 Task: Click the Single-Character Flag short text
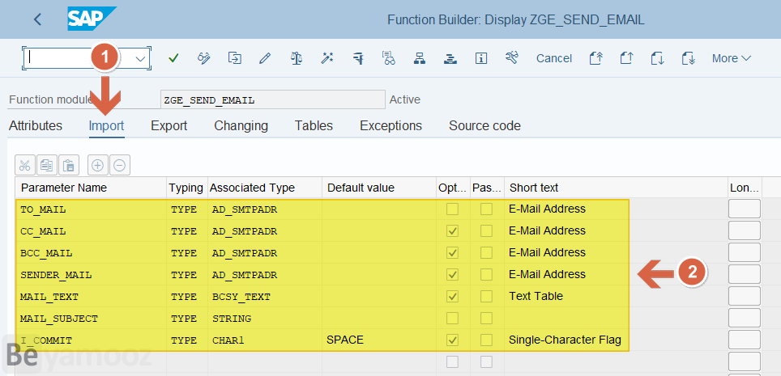point(565,340)
